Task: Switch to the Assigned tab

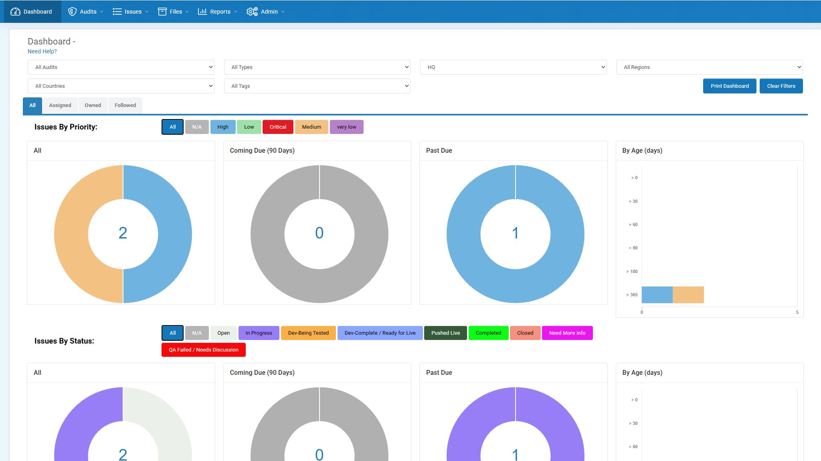Action: coord(60,105)
